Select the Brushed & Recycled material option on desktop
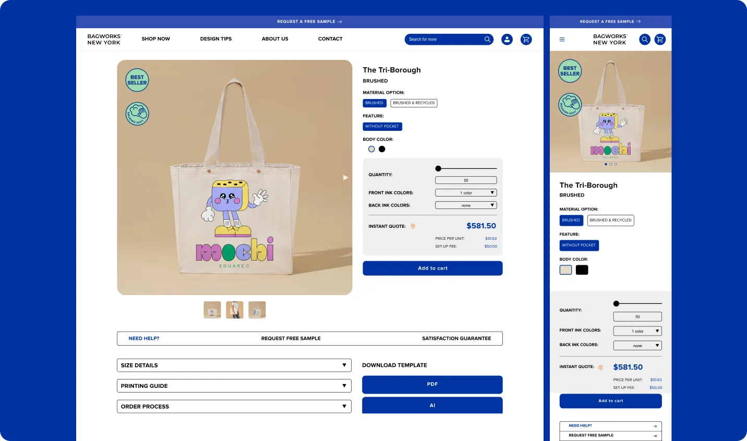 [414, 103]
